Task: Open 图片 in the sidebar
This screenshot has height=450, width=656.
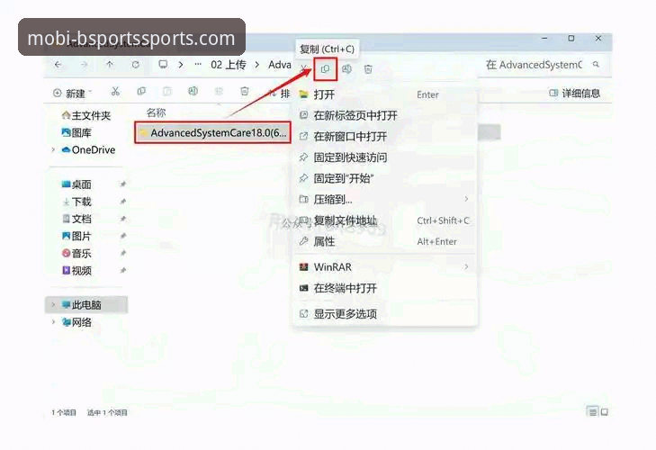Action: click(x=76, y=236)
